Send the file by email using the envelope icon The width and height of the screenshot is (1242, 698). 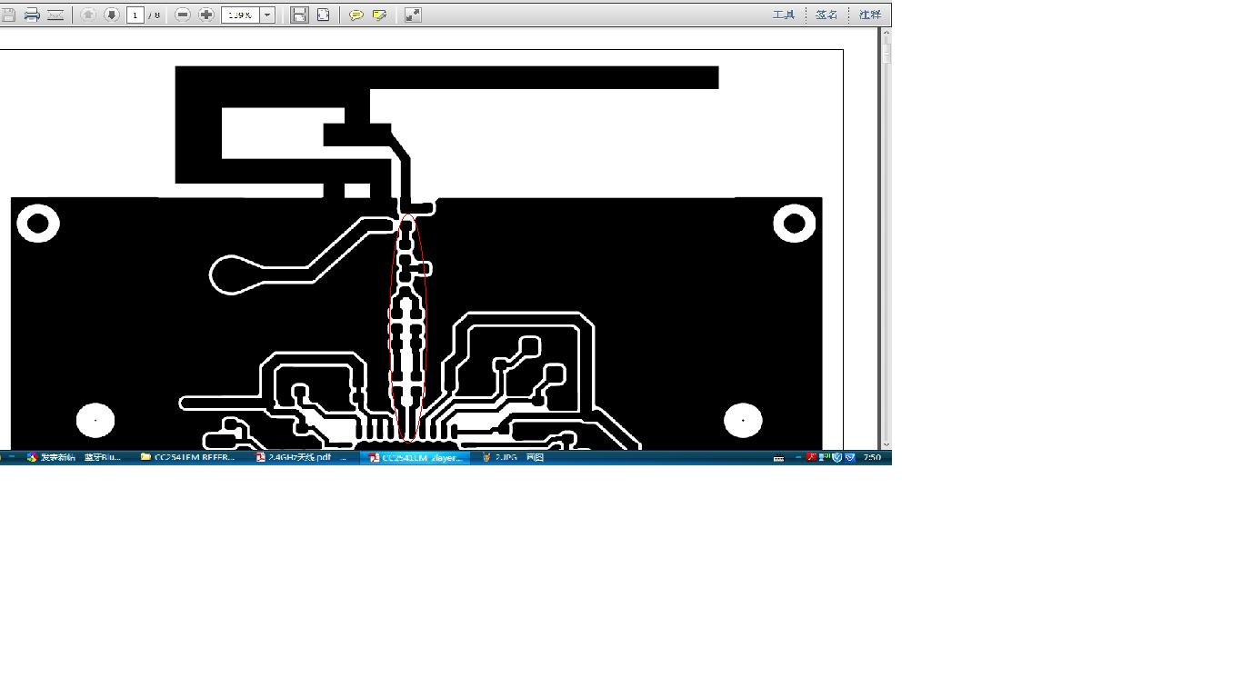click(55, 15)
